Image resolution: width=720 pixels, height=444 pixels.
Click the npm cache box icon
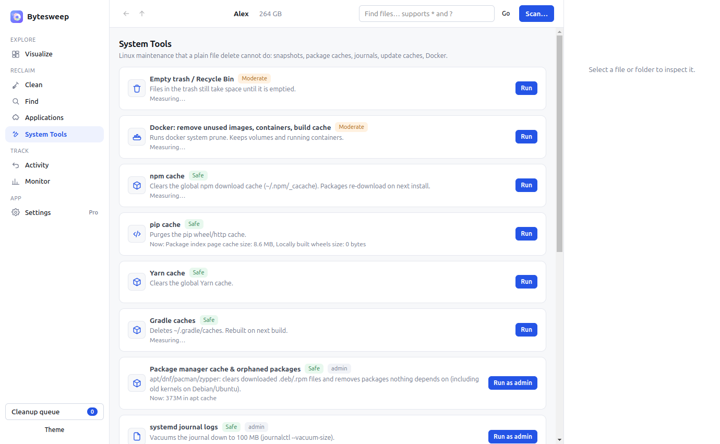[x=137, y=185]
